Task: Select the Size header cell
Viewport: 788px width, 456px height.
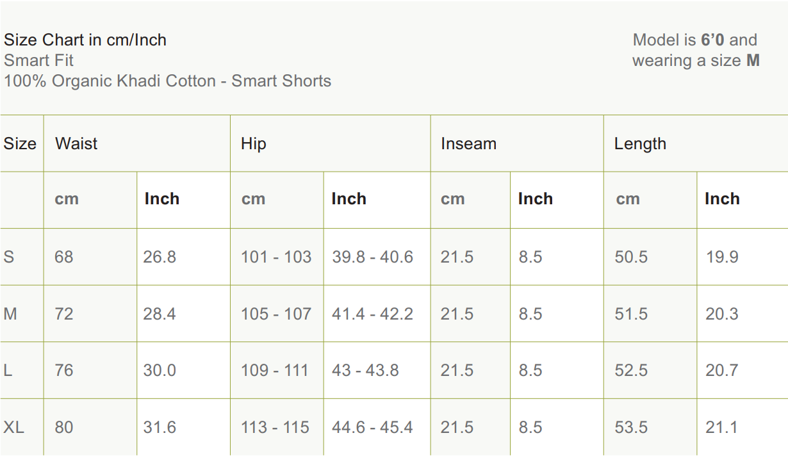Action: pos(20,143)
